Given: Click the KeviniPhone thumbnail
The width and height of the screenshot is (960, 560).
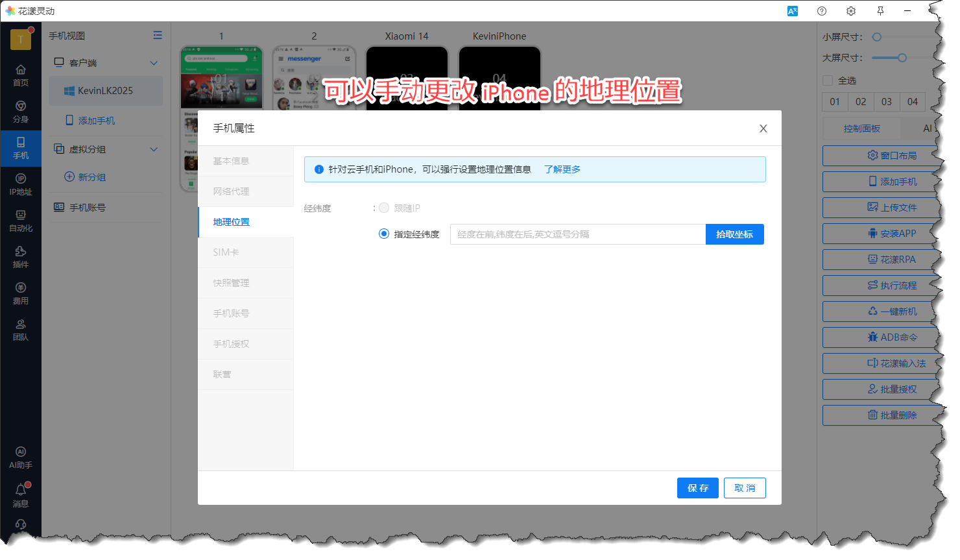Looking at the screenshot, I should pos(499,77).
